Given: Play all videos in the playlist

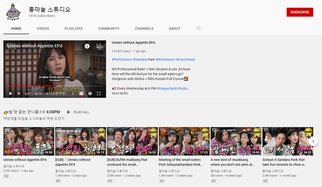Looking at the screenshot, I should click(x=78, y=112).
